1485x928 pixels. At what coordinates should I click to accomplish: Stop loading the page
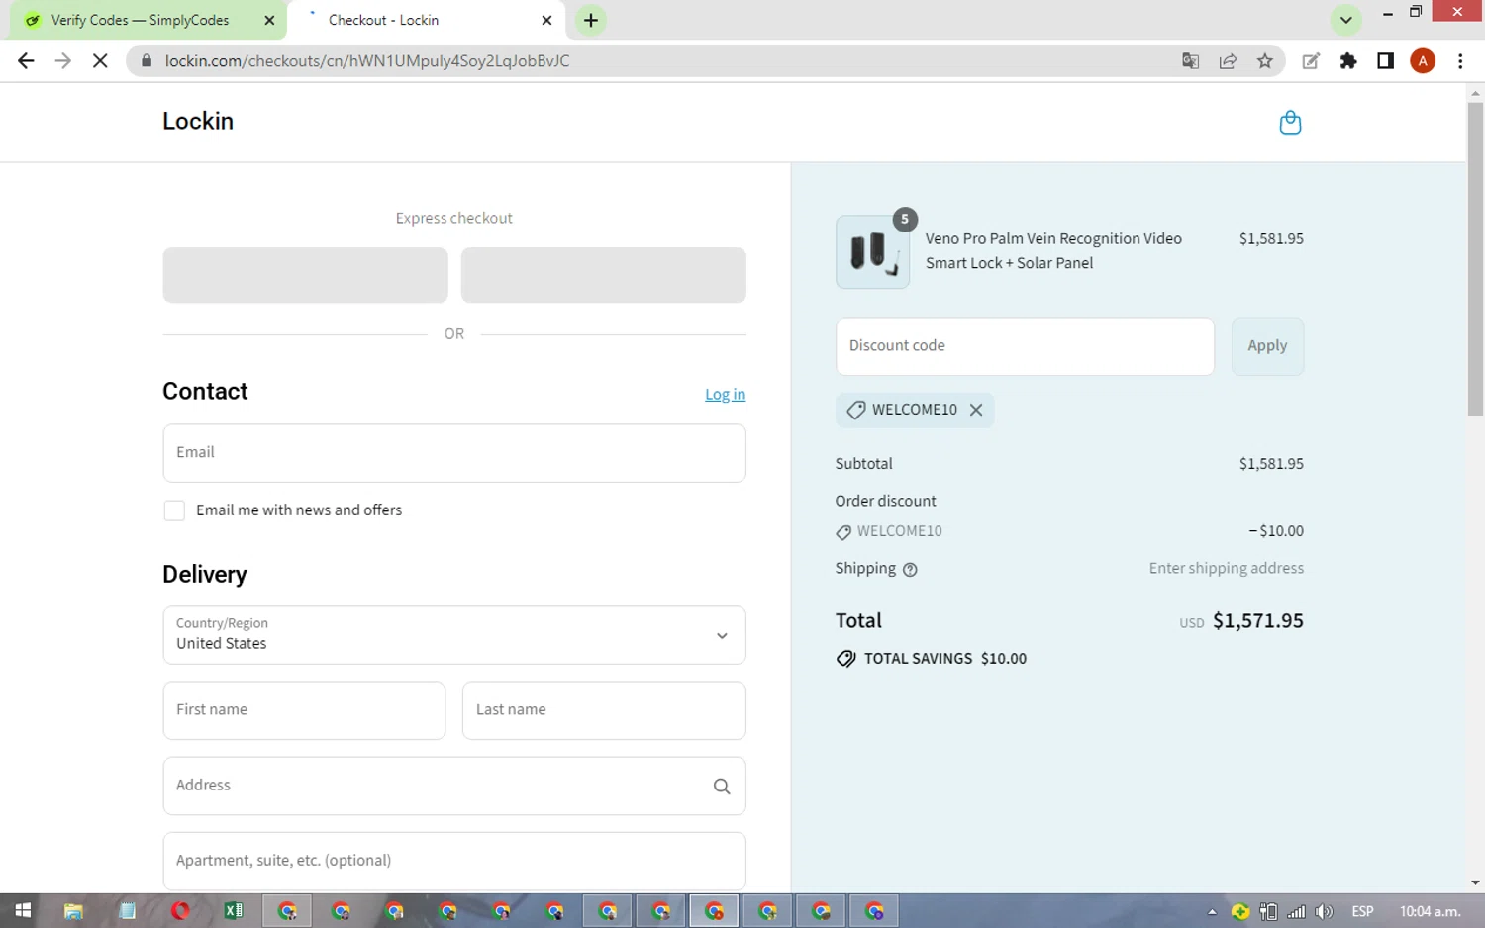click(x=100, y=61)
